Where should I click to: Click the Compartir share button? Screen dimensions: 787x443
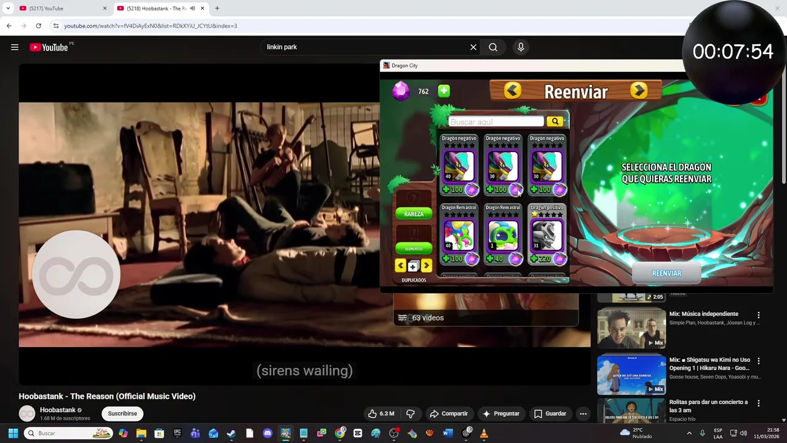(449, 413)
